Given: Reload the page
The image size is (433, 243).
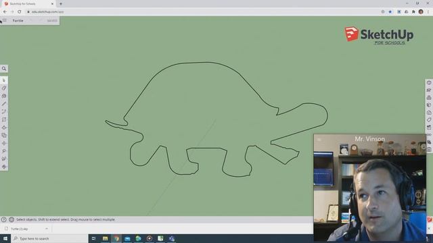Looking at the screenshot, I should [x=20, y=12].
